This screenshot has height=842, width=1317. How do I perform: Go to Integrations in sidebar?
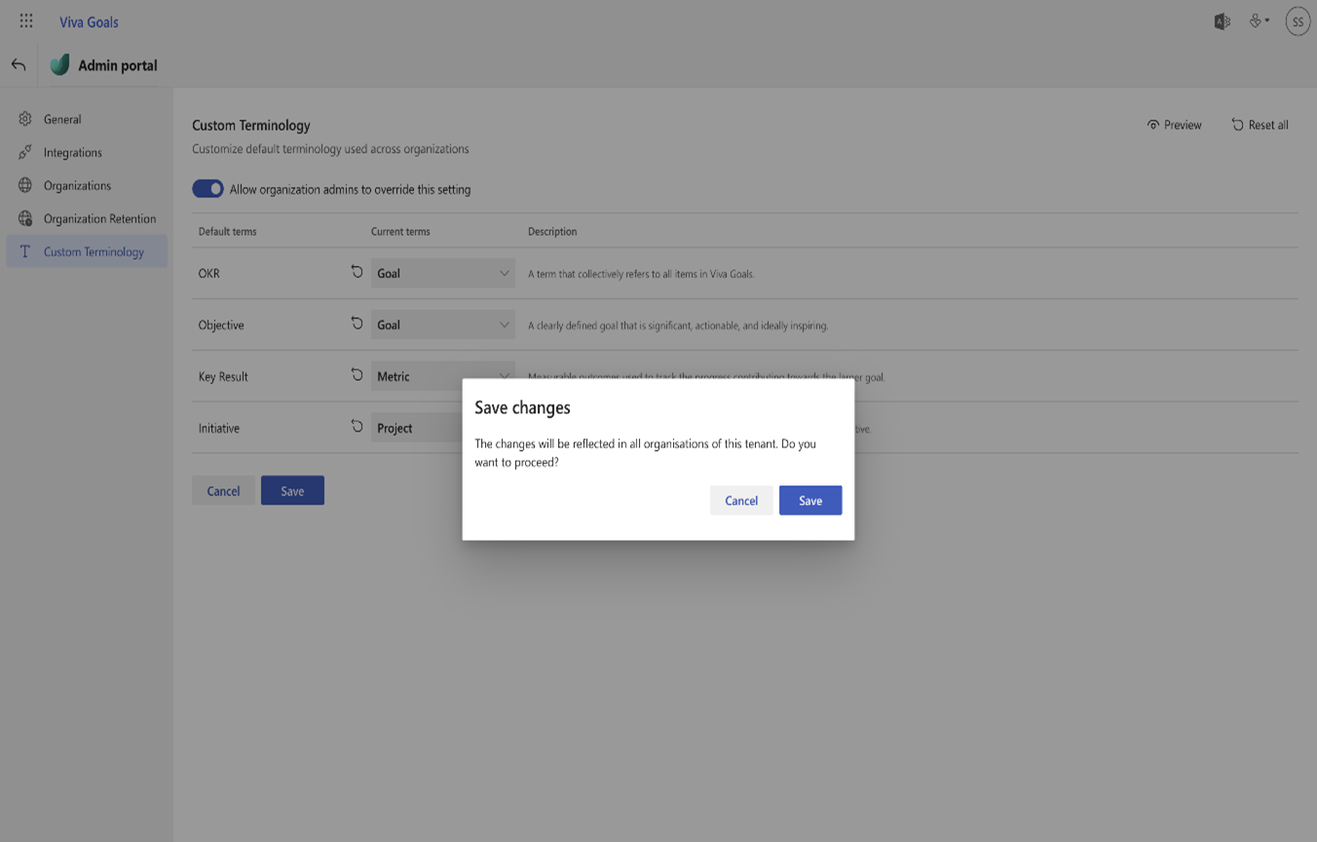point(72,152)
